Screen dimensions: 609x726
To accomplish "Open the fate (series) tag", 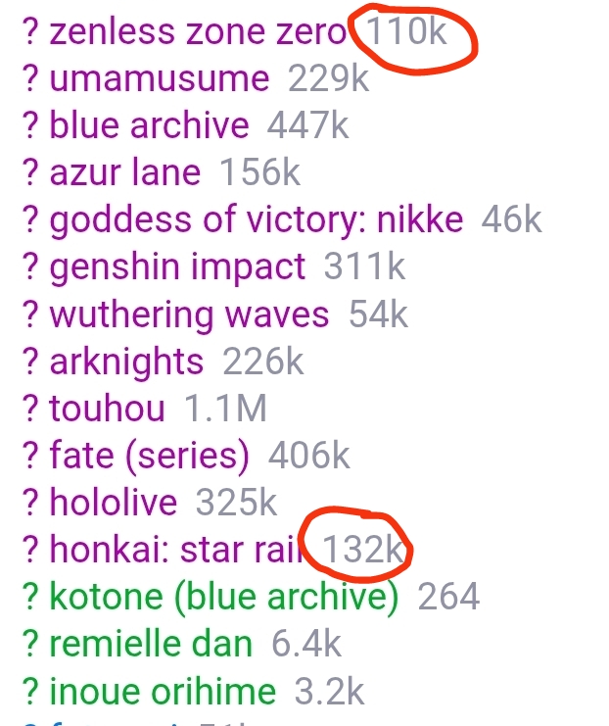I will coord(149,456).
